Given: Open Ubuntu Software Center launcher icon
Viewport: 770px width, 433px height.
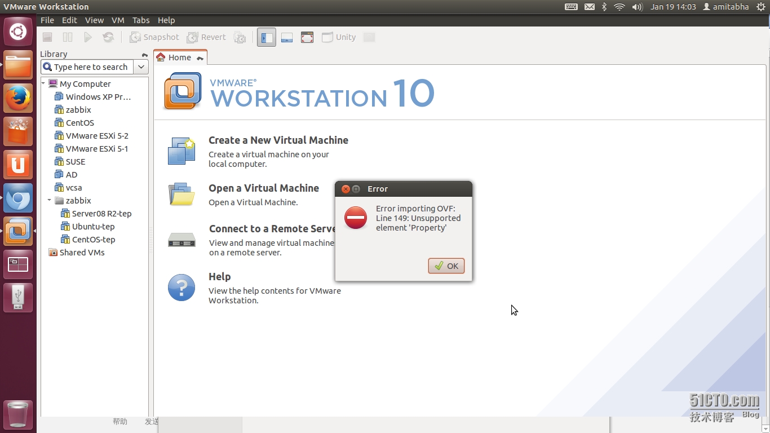Looking at the screenshot, I should 18,132.
